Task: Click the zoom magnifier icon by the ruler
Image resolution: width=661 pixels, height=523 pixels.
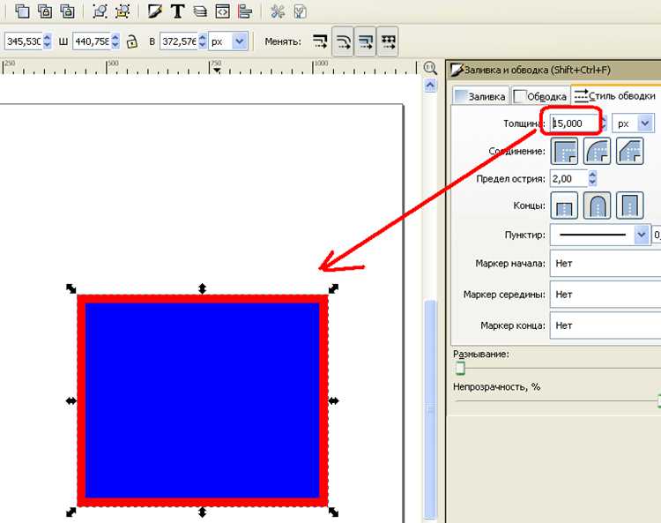Action: click(430, 68)
